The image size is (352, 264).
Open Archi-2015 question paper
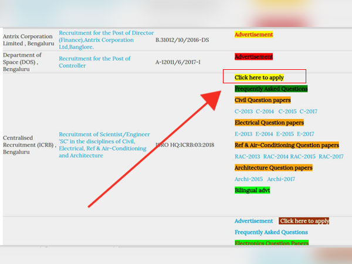pyautogui.click(x=249, y=179)
